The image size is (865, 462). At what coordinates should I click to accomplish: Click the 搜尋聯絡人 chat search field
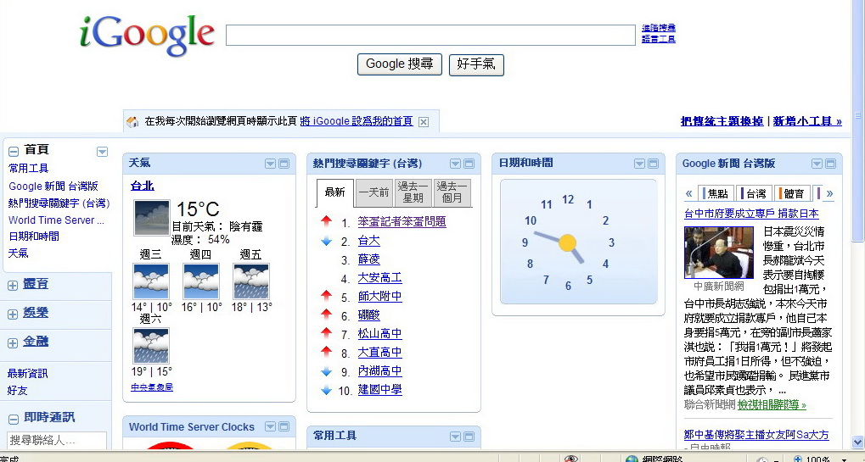coord(57,440)
